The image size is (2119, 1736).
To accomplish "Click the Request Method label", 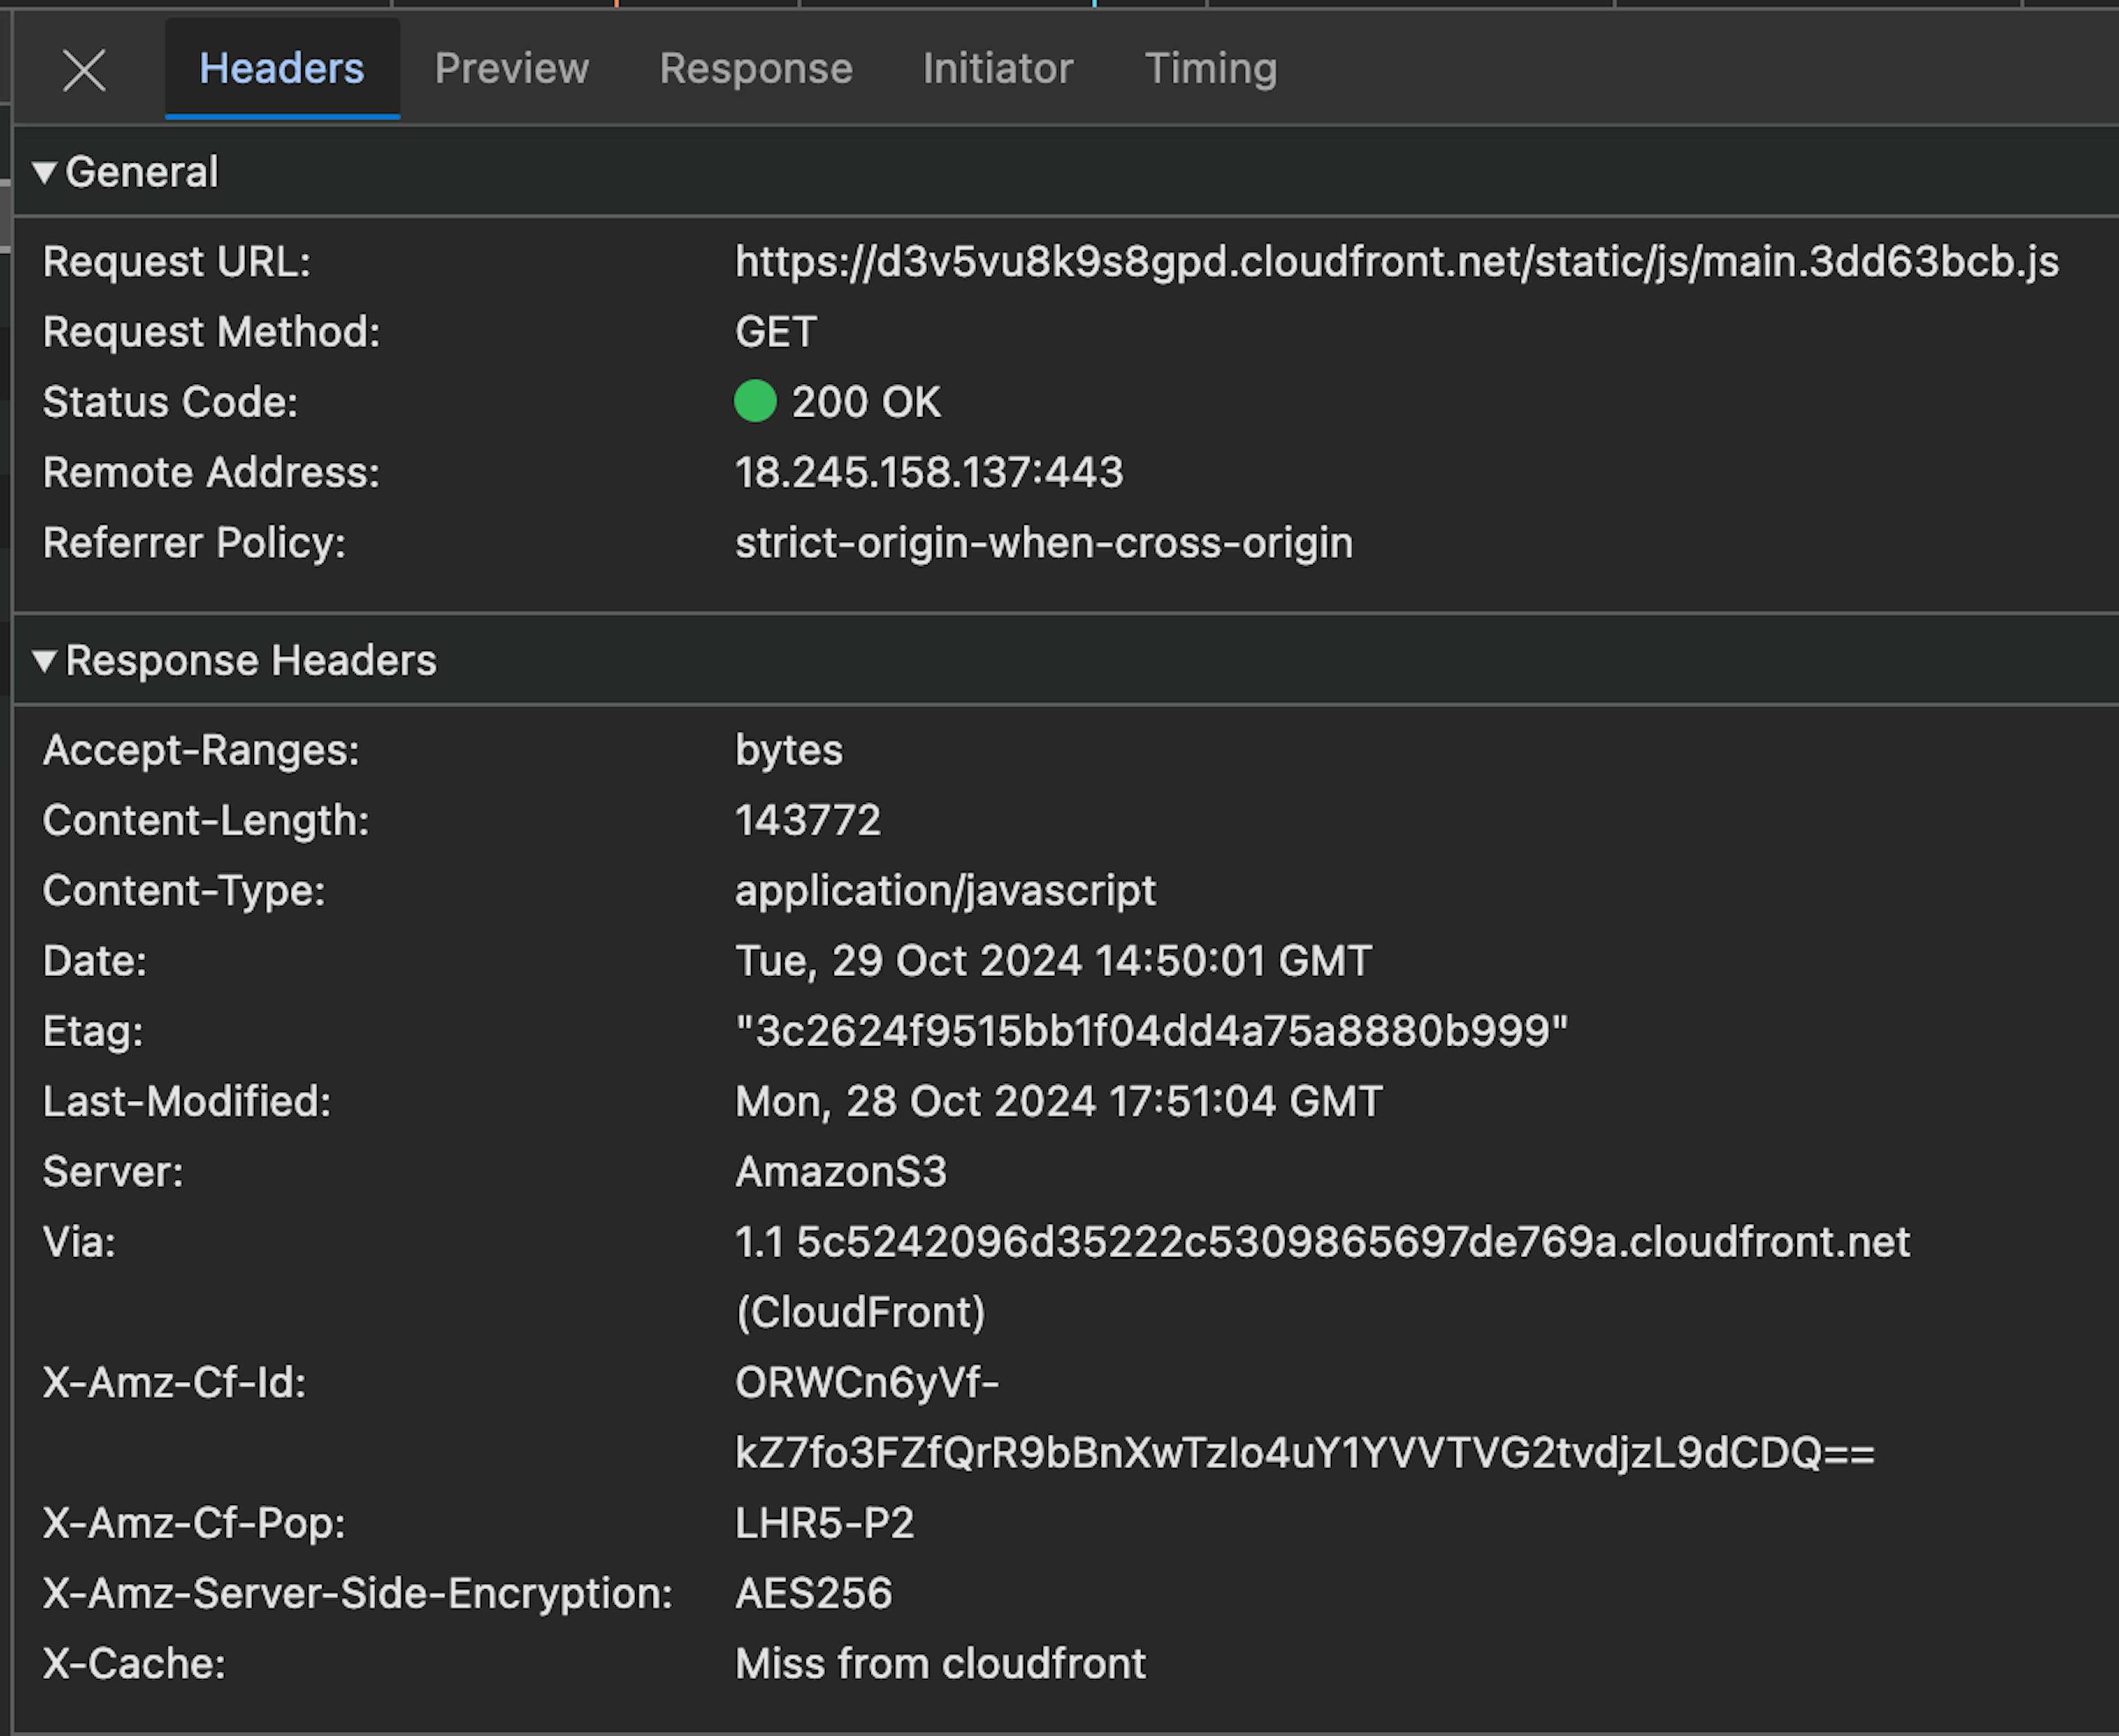I will pos(212,332).
